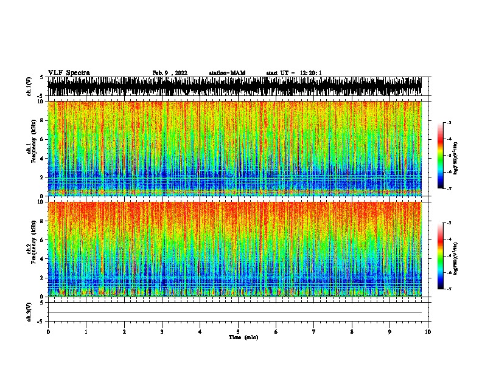
Task: Click the start UT time "12:20:1"
Action: 311,73
